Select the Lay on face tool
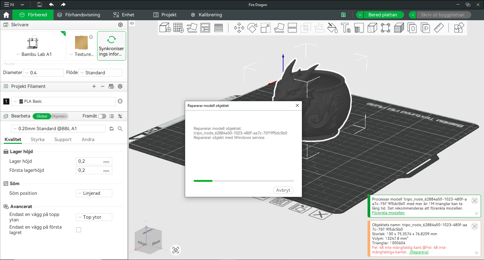Screen dimensions: 484x260 (x=279, y=28)
